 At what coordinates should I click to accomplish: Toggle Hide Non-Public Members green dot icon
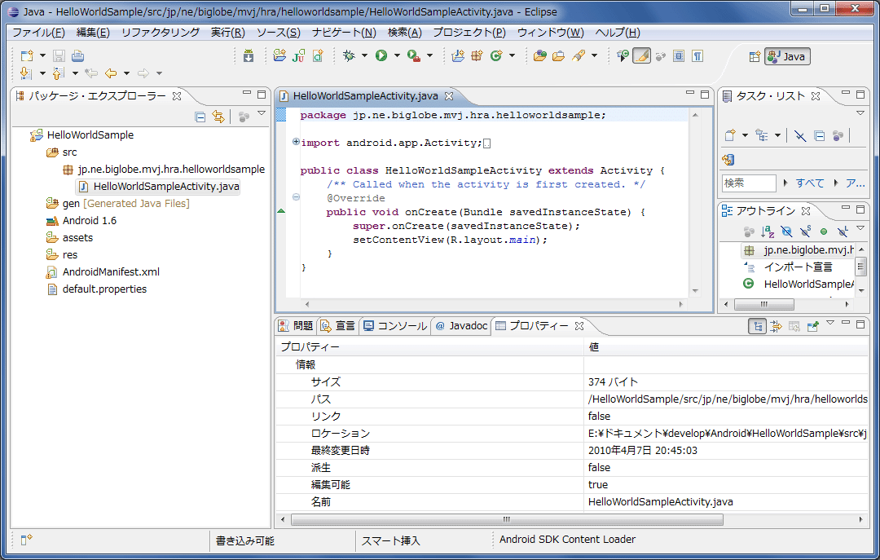pos(824,231)
